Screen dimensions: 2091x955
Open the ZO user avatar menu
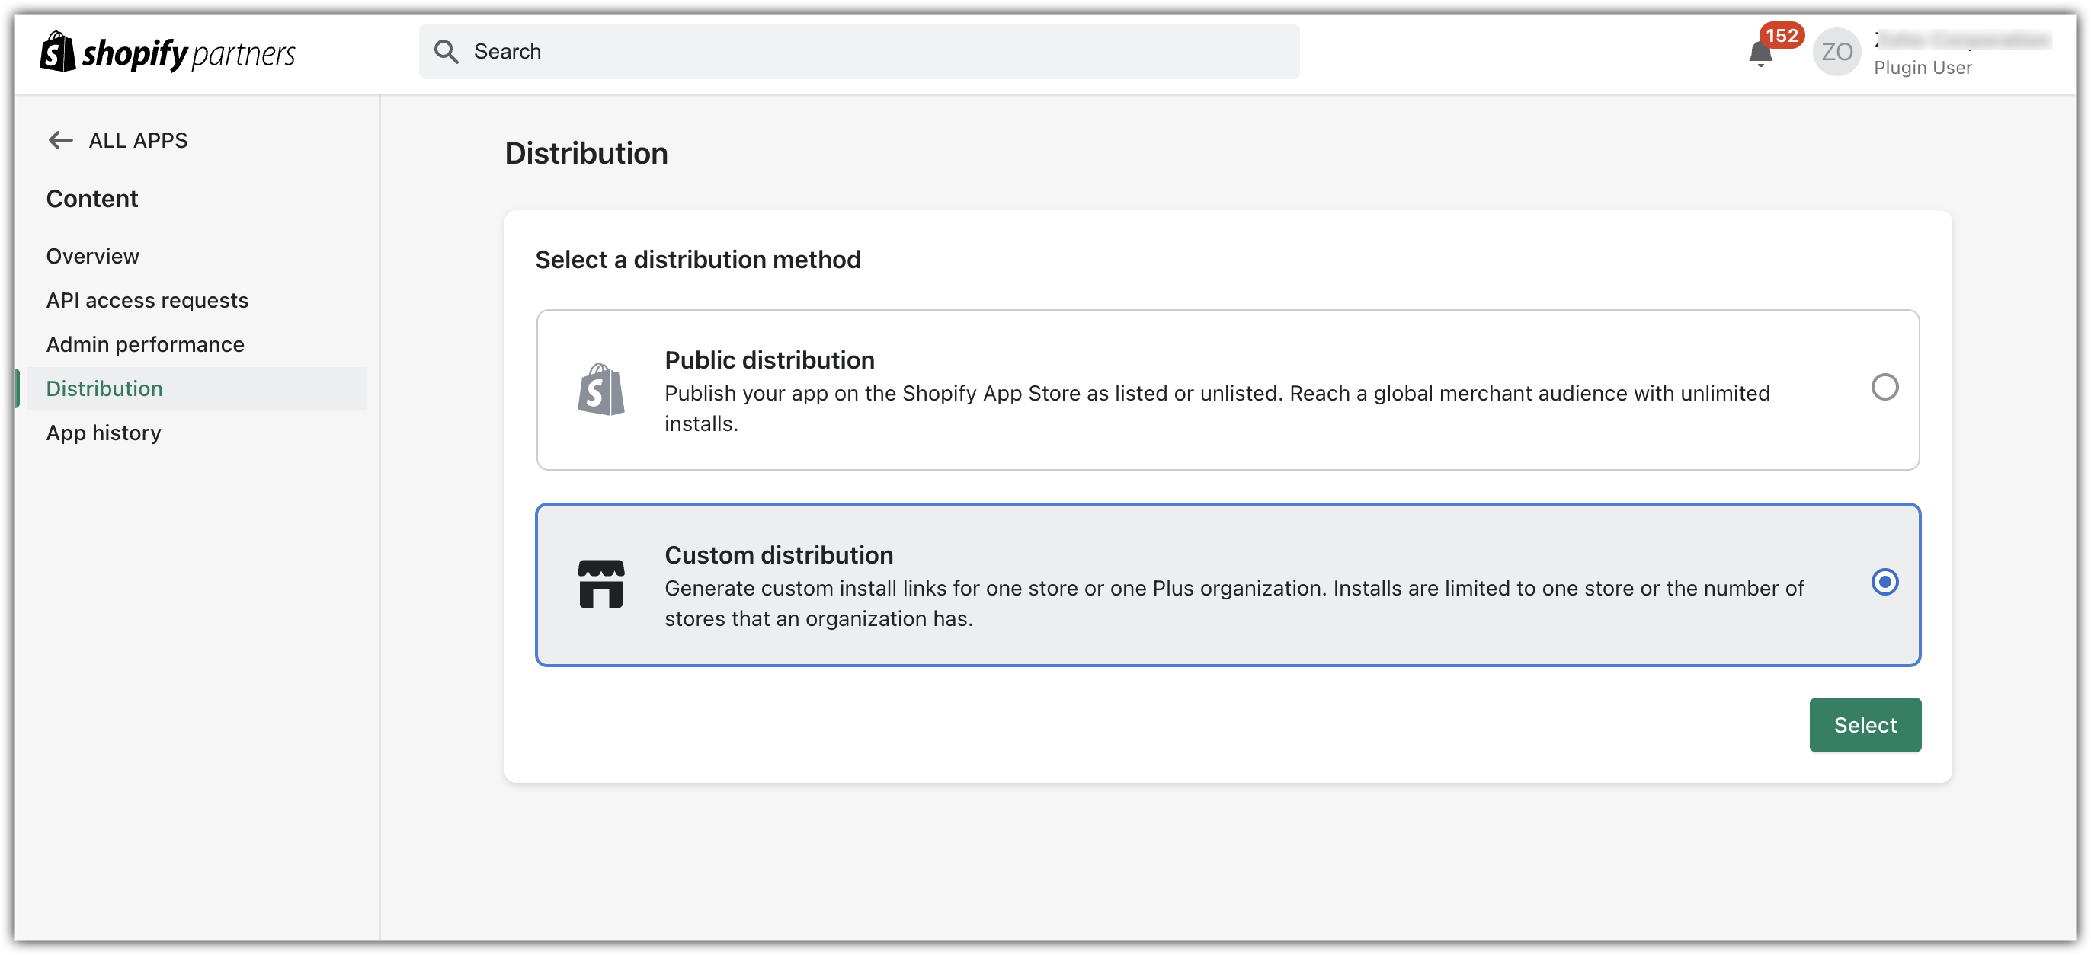click(x=1836, y=52)
